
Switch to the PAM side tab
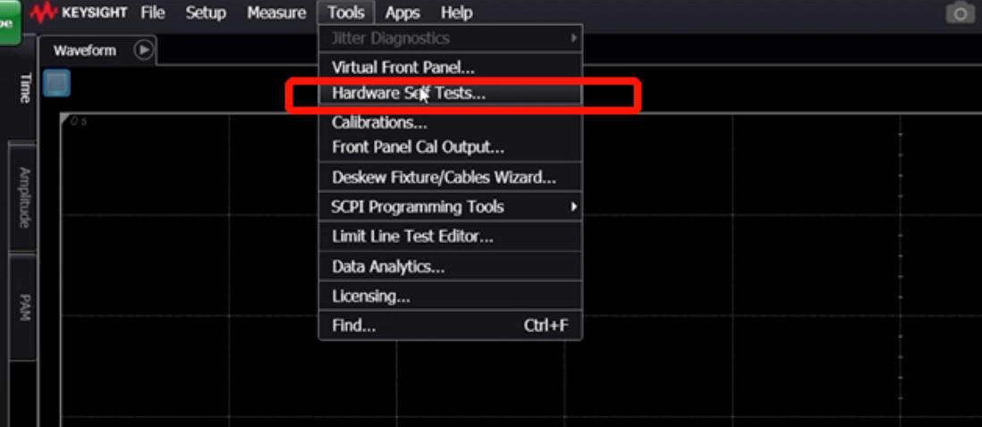pyautogui.click(x=24, y=307)
